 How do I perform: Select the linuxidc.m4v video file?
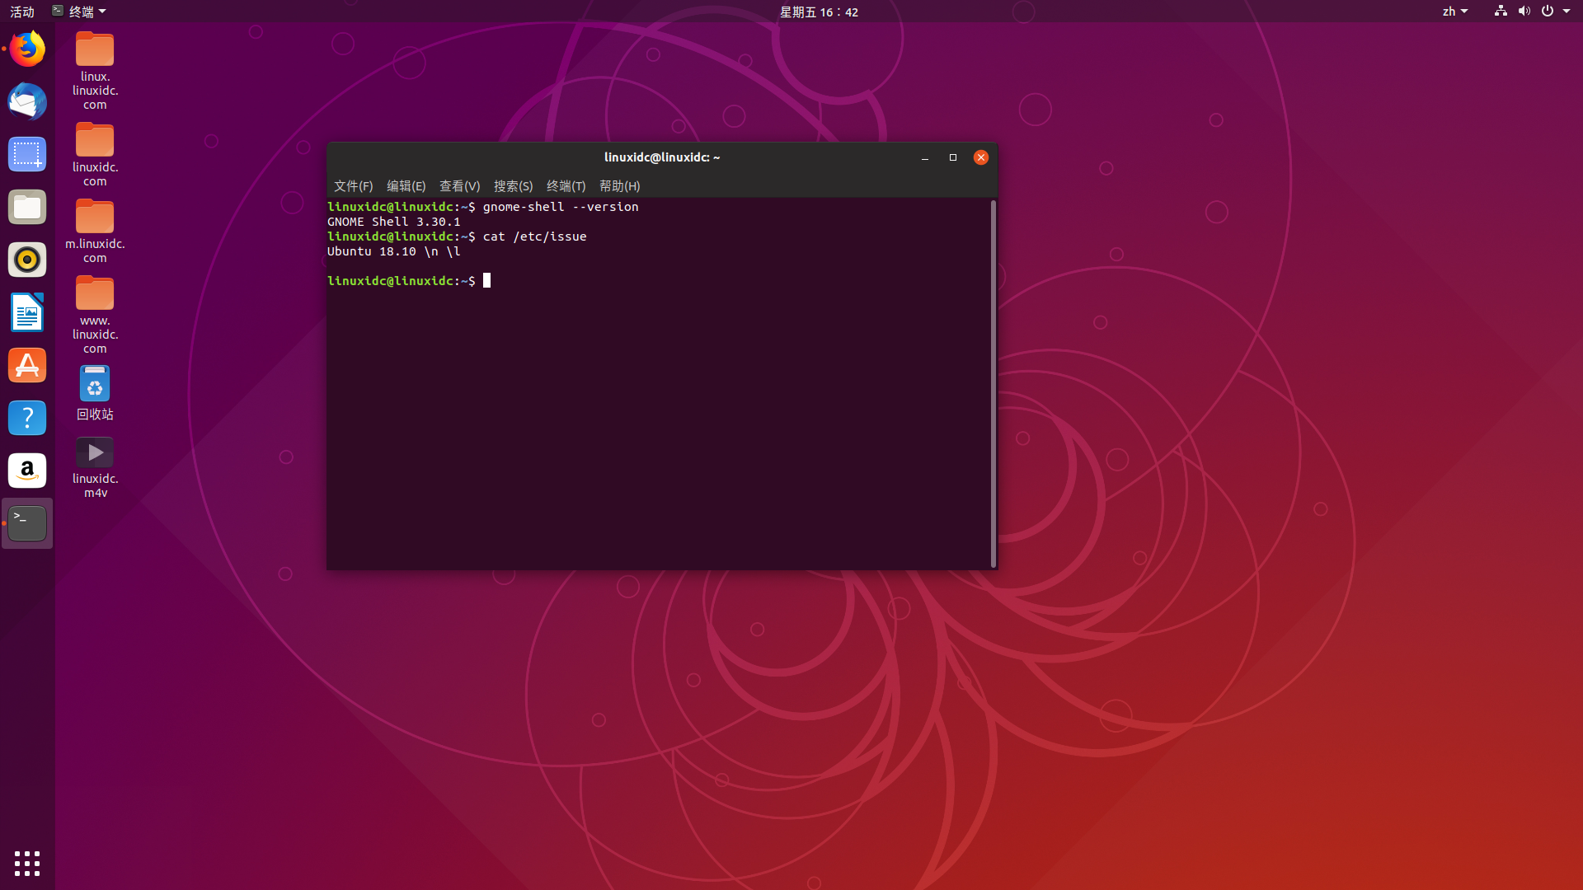pos(95,467)
